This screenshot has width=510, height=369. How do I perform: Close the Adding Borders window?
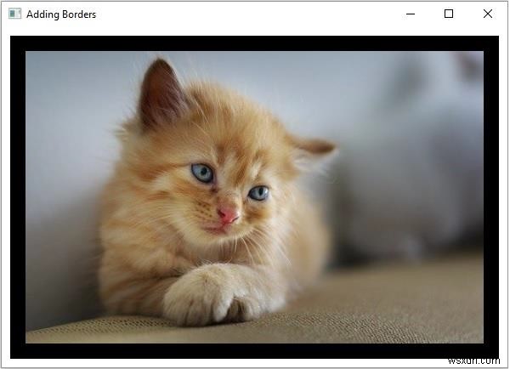(488, 14)
